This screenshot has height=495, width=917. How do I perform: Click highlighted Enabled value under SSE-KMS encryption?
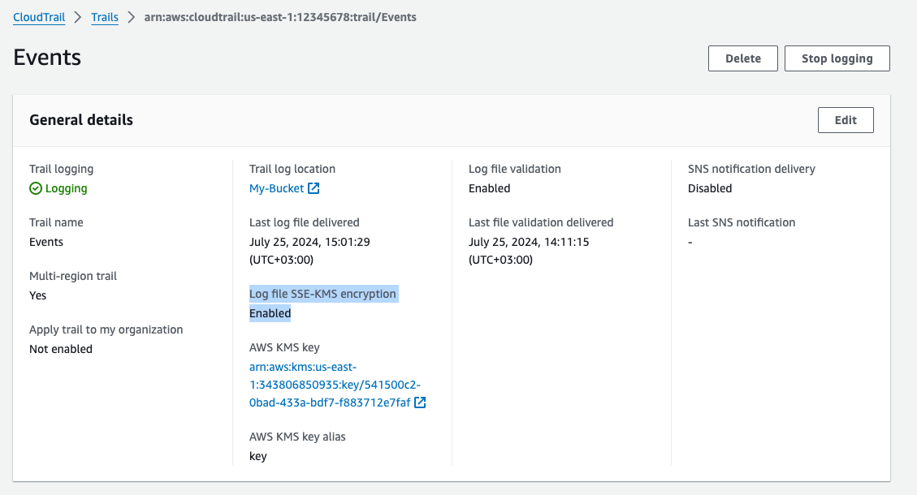coord(270,313)
